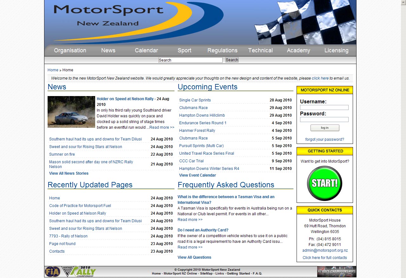Open the footer Links link
Screen dimensions: 406x278
pos(219,274)
